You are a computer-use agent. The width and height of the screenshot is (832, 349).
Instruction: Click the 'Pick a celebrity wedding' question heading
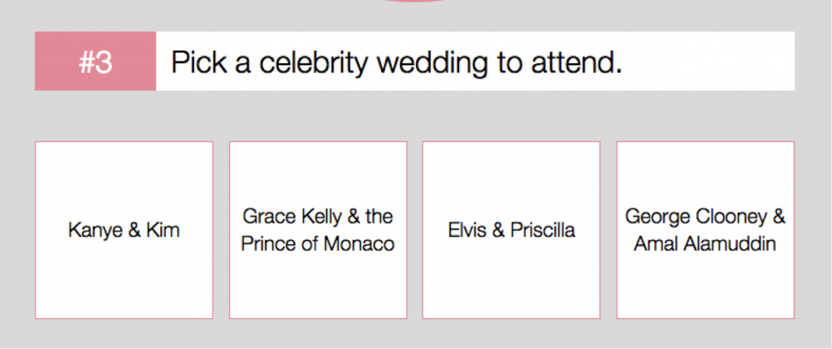(x=396, y=62)
